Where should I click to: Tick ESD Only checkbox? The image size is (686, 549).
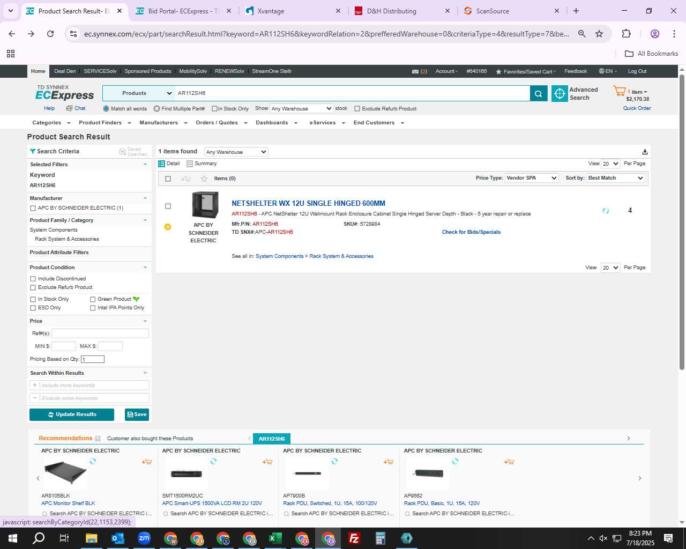[33, 308]
